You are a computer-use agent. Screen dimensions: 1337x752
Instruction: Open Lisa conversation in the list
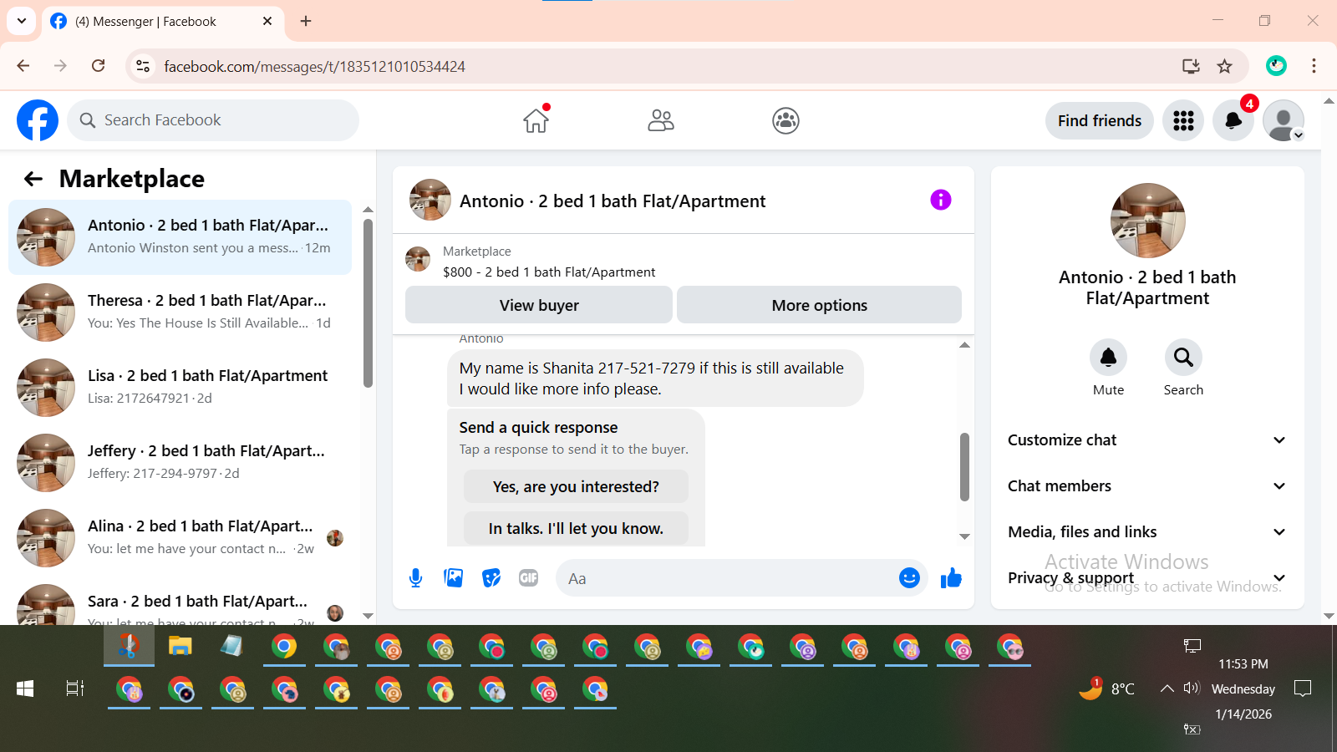click(x=180, y=388)
